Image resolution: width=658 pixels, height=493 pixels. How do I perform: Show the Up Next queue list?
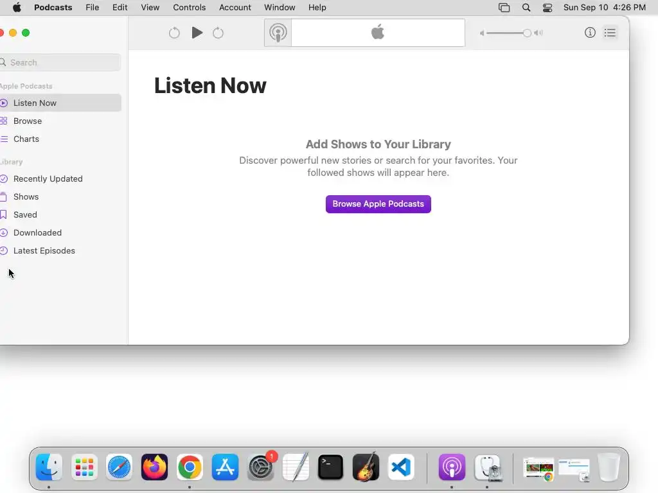pyautogui.click(x=610, y=33)
